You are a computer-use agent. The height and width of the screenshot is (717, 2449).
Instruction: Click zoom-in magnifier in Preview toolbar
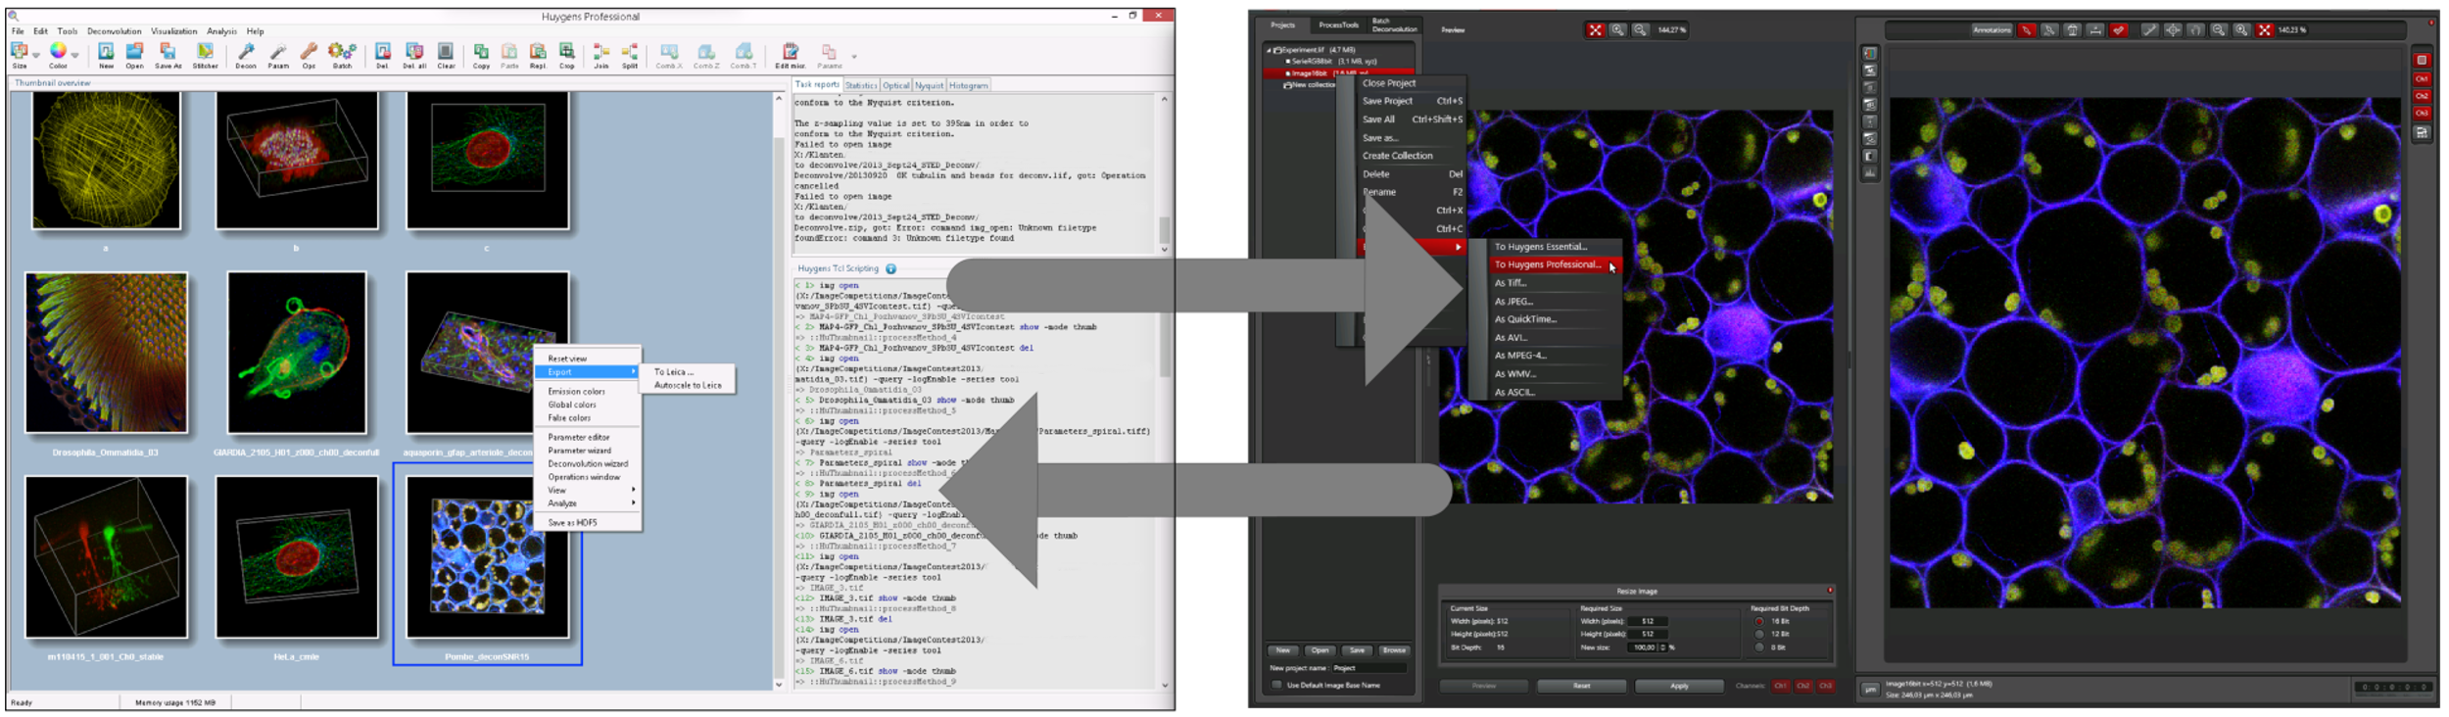point(1617,30)
